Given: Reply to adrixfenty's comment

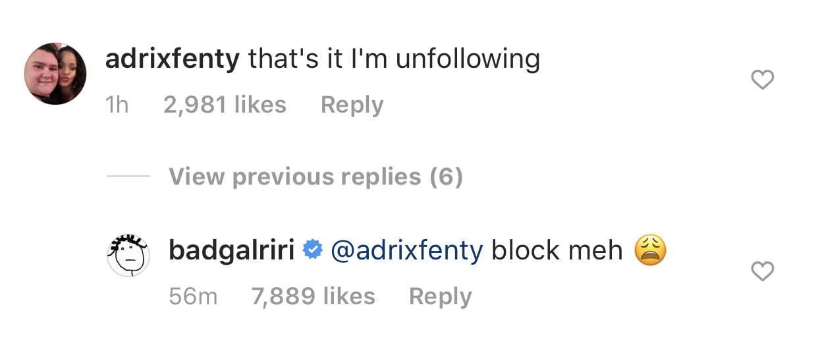Looking at the screenshot, I should (x=352, y=105).
